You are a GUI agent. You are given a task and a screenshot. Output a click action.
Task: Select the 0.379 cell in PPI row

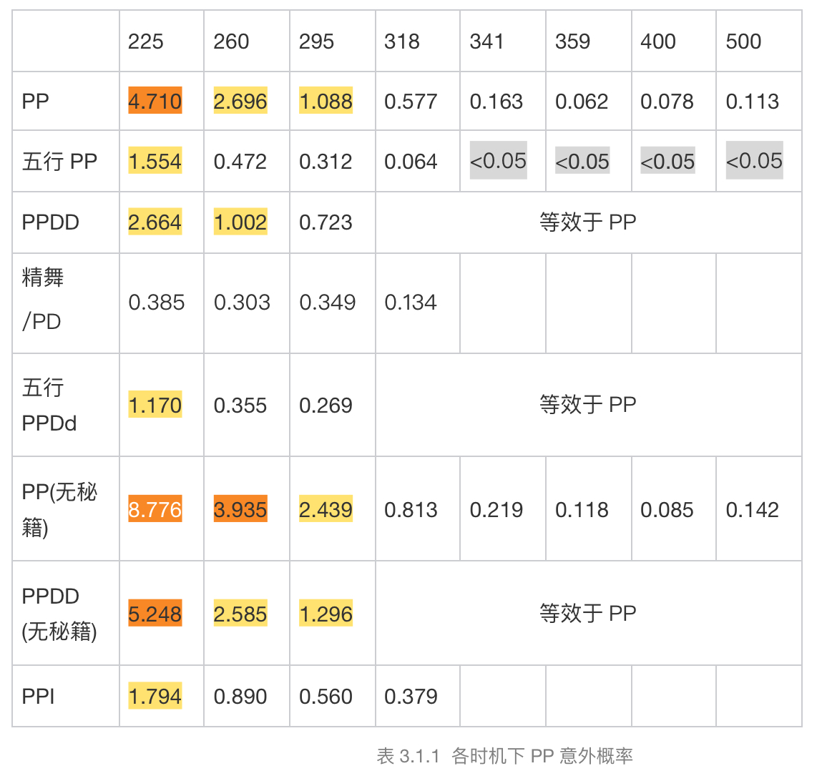pos(411,696)
